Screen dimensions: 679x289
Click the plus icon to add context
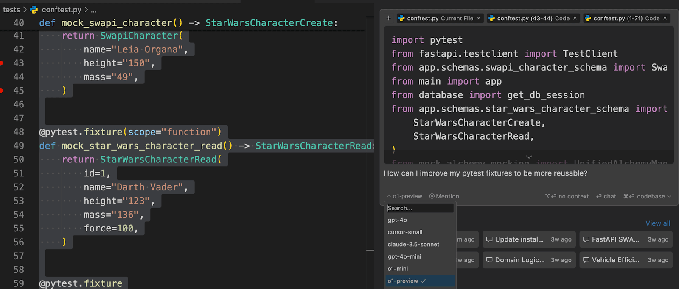(x=388, y=18)
